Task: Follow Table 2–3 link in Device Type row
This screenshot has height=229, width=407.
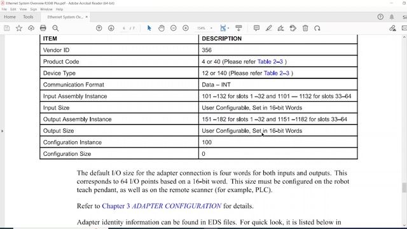Action: coord(277,73)
